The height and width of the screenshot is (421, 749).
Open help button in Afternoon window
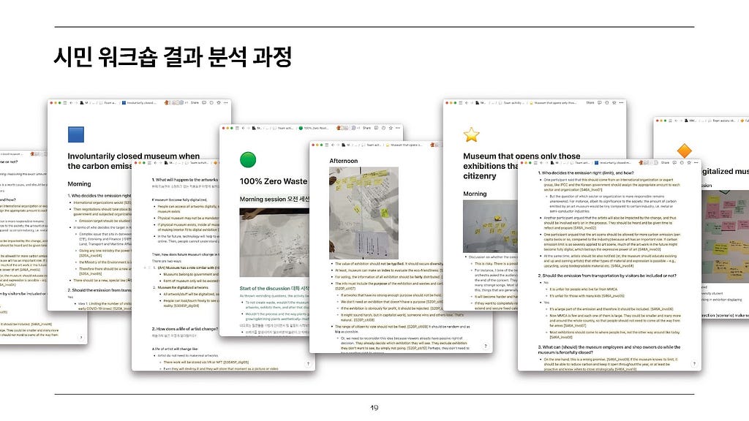[x=486, y=346]
